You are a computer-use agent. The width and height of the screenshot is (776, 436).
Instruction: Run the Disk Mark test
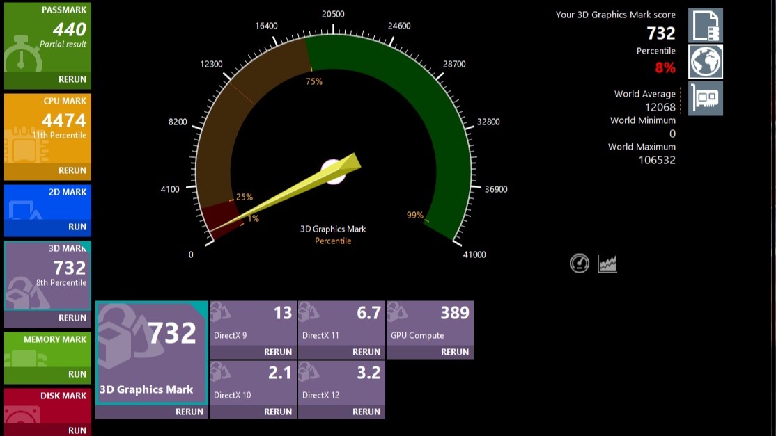(x=77, y=430)
